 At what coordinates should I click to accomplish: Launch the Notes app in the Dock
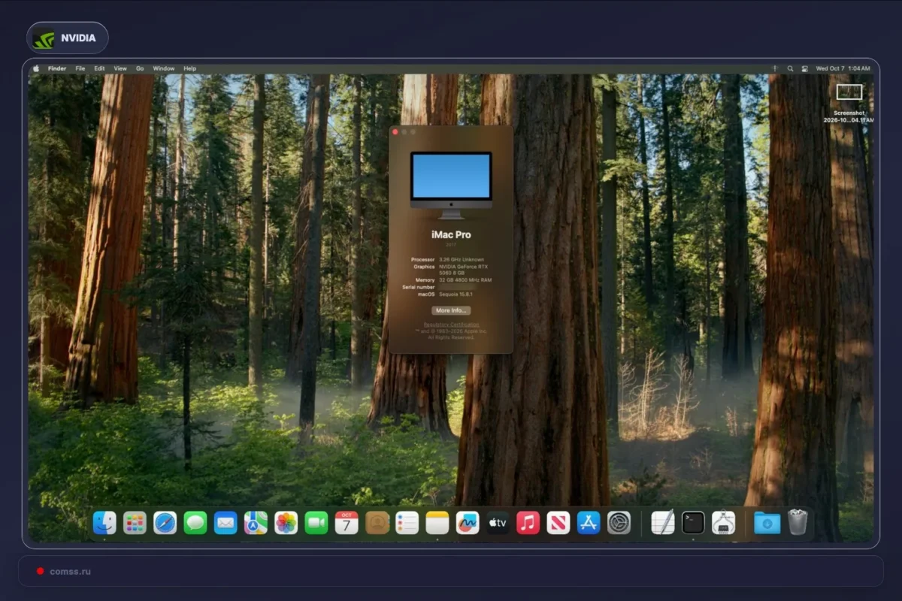[437, 522]
